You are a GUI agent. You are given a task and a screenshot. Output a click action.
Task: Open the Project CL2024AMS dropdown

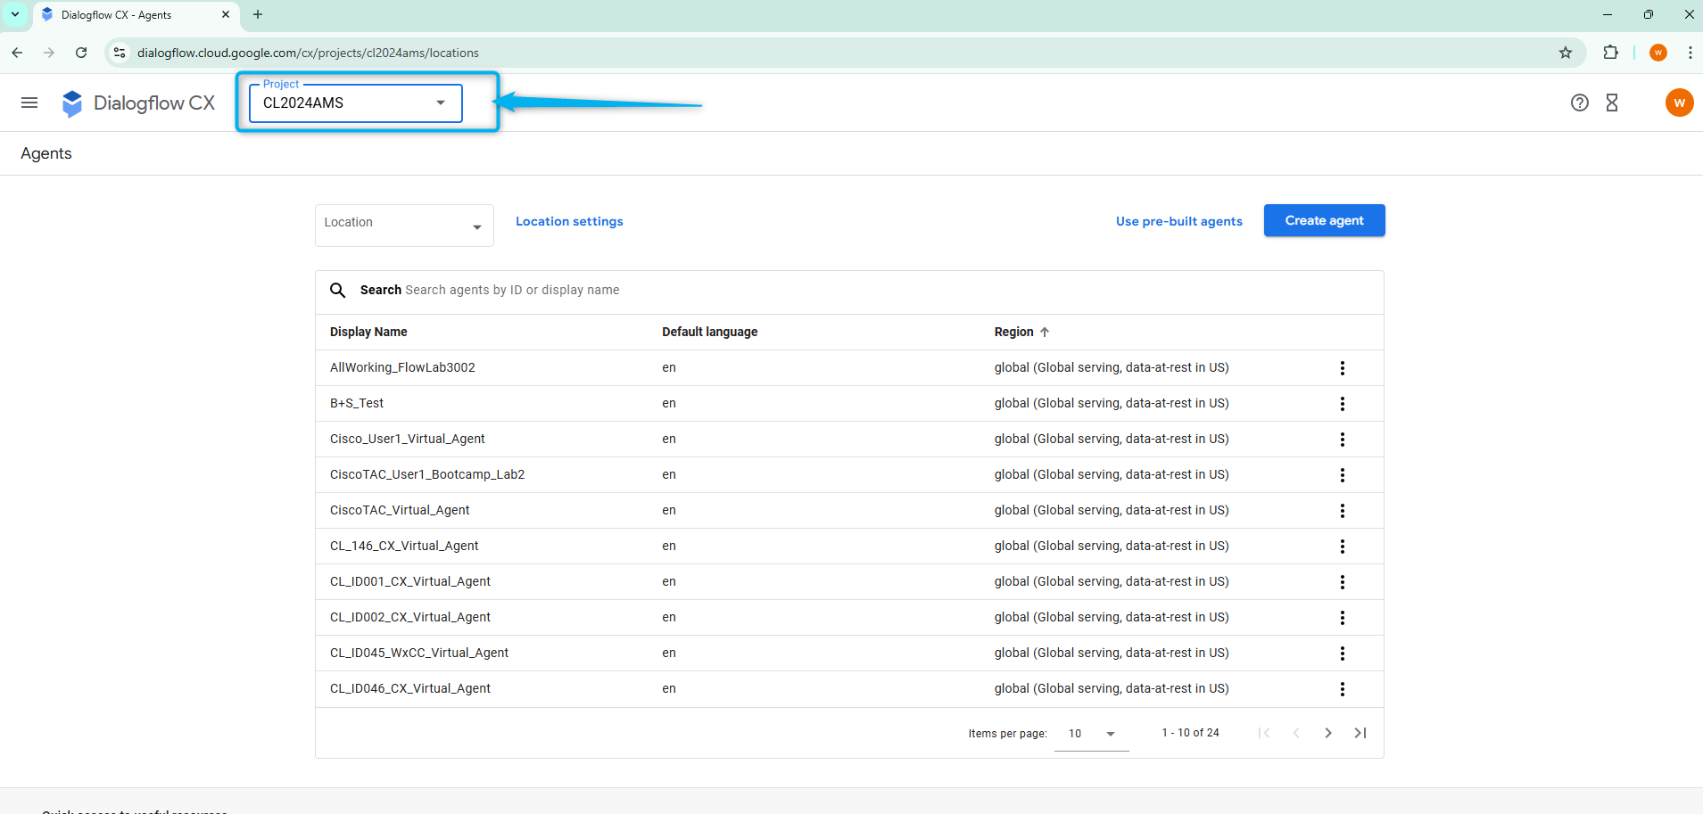click(x=356, y=103)
